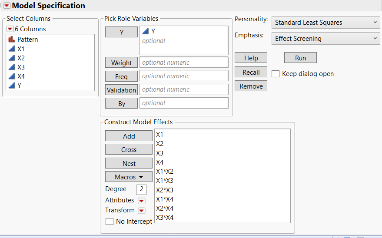This screenshot has width=382, height=238.
Task: Click the Model Specification red triangle icon
Action: coord(7,6)
